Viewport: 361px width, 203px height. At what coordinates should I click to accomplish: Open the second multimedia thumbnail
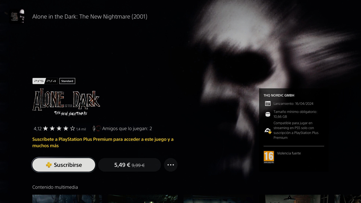(143, 199)
